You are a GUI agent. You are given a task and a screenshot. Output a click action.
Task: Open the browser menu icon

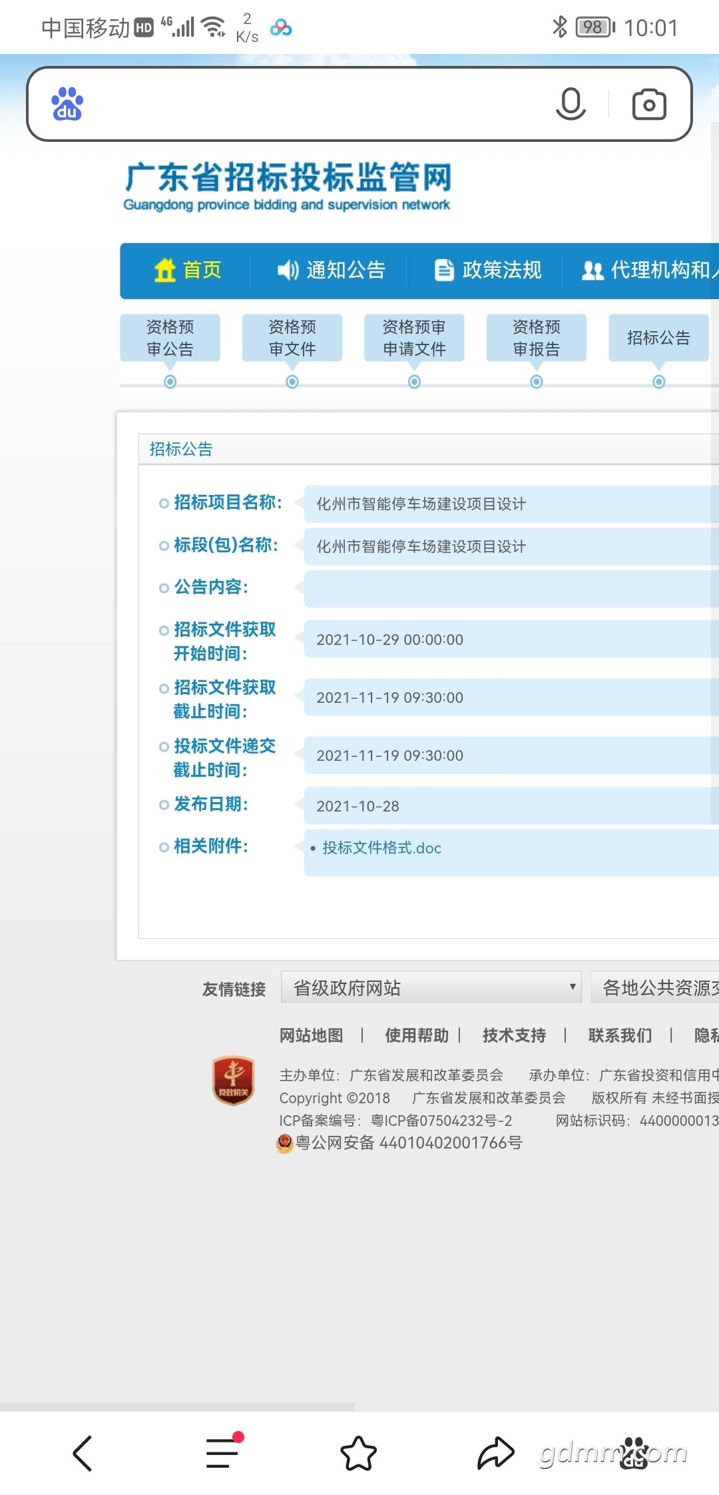pos(222,1452)
